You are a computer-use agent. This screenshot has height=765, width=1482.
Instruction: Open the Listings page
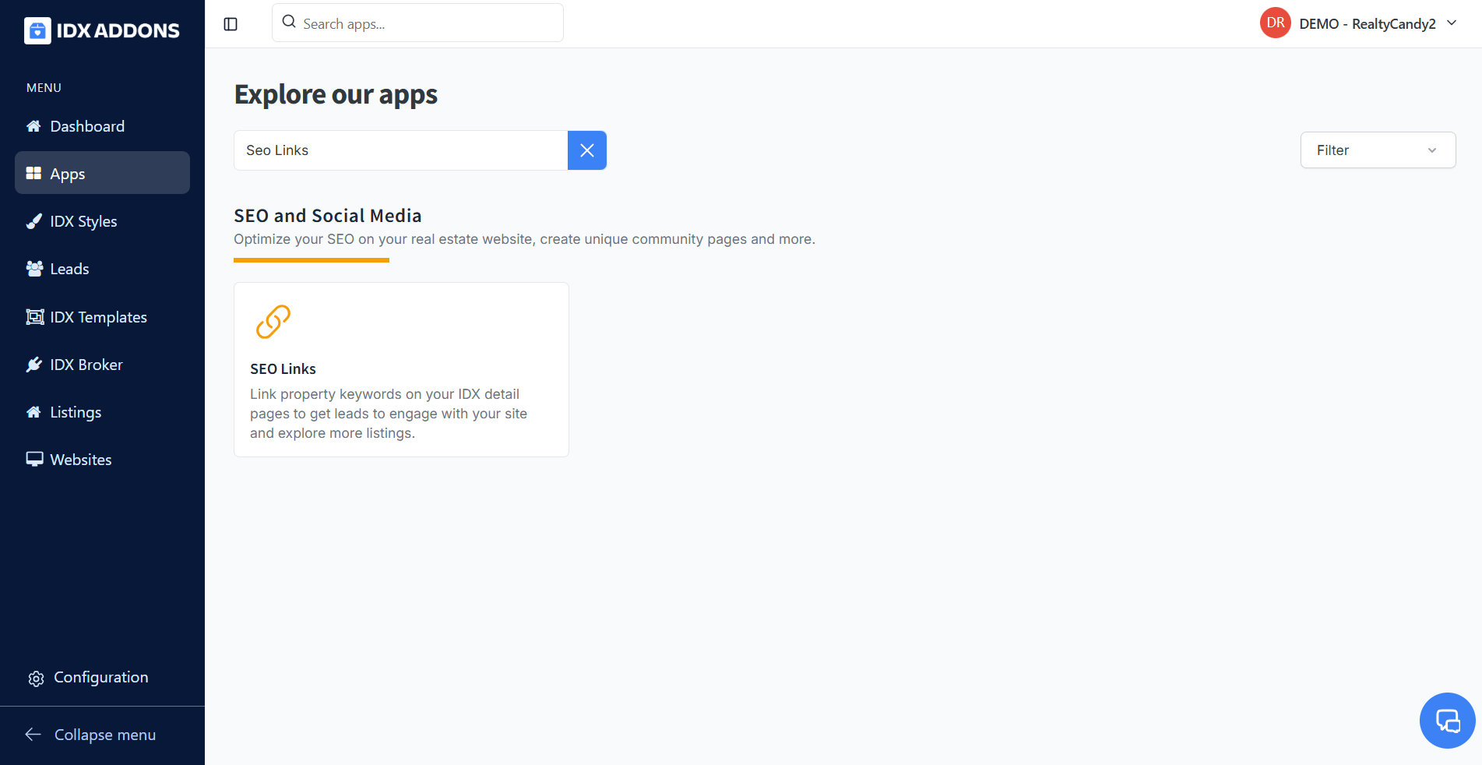pos(76,412)
